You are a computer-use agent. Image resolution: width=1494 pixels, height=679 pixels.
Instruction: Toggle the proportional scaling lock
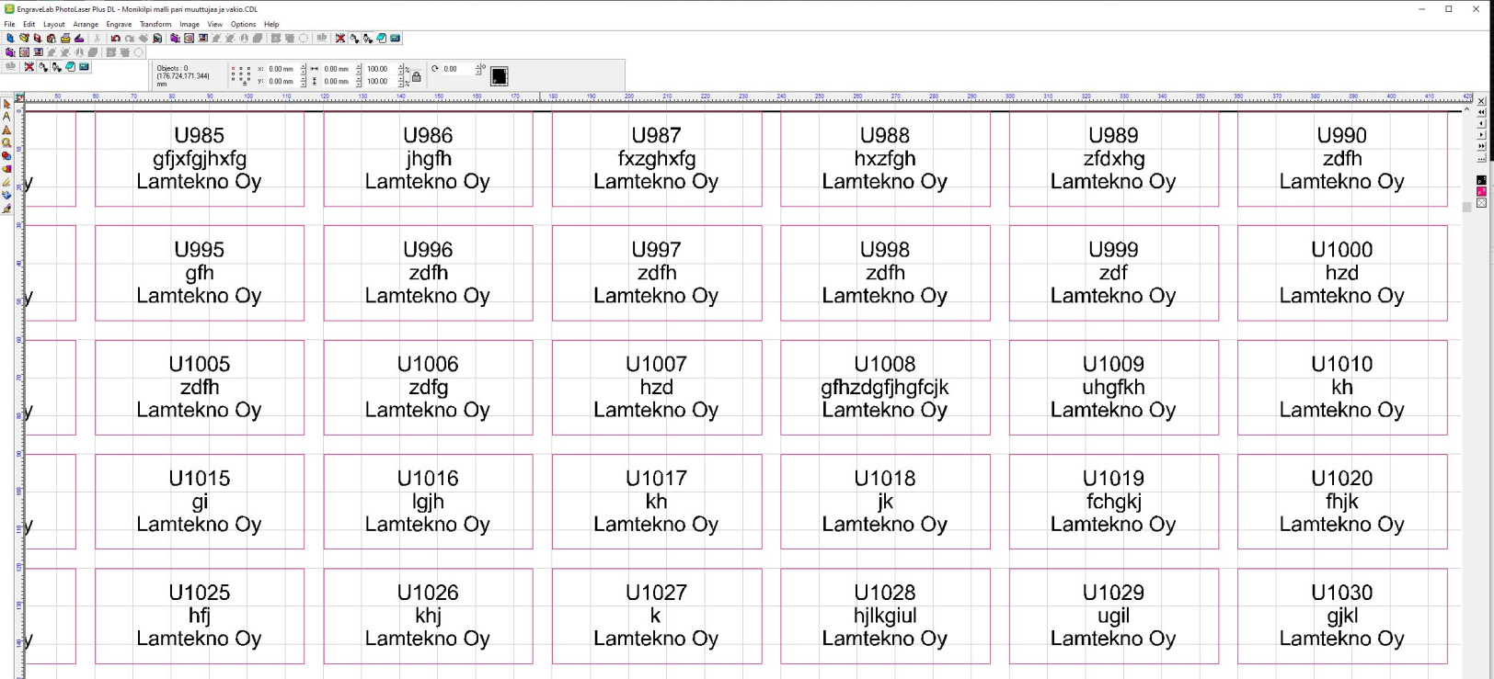[x=417, y=76]
